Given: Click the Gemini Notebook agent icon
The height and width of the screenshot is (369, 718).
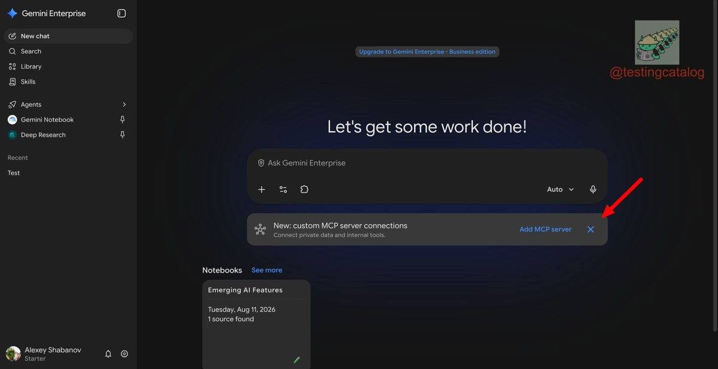Looking at the screenshot, I should (x=12, y=120).
